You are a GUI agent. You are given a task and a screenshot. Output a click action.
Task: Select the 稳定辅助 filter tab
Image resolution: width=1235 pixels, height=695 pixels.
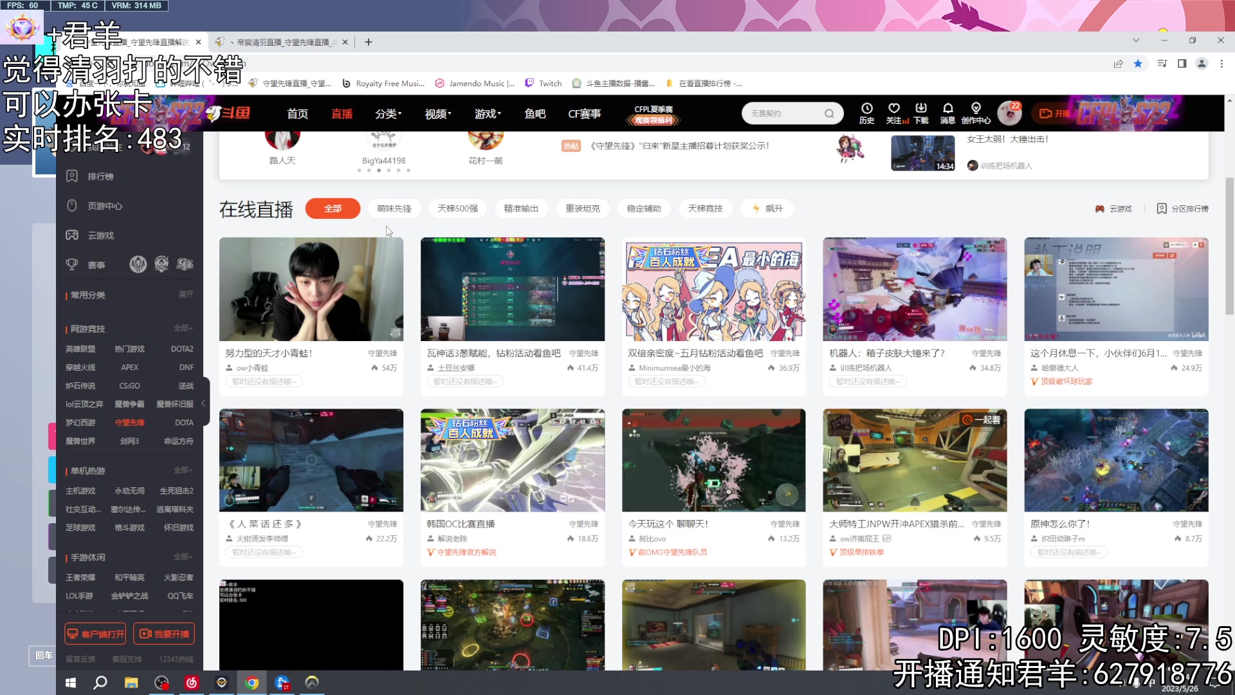(x=644, y=208)
